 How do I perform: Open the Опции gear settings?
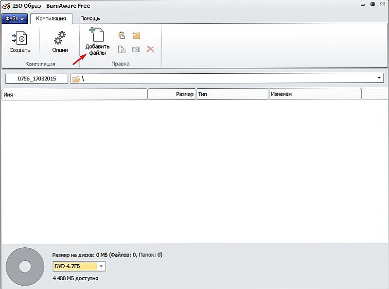click(60, 42)
